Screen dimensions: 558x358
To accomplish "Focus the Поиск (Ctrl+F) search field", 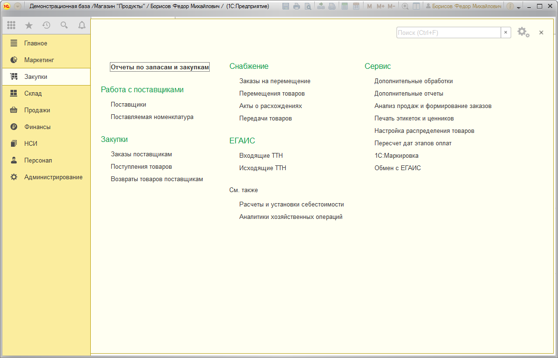I will tap(449, 33).
